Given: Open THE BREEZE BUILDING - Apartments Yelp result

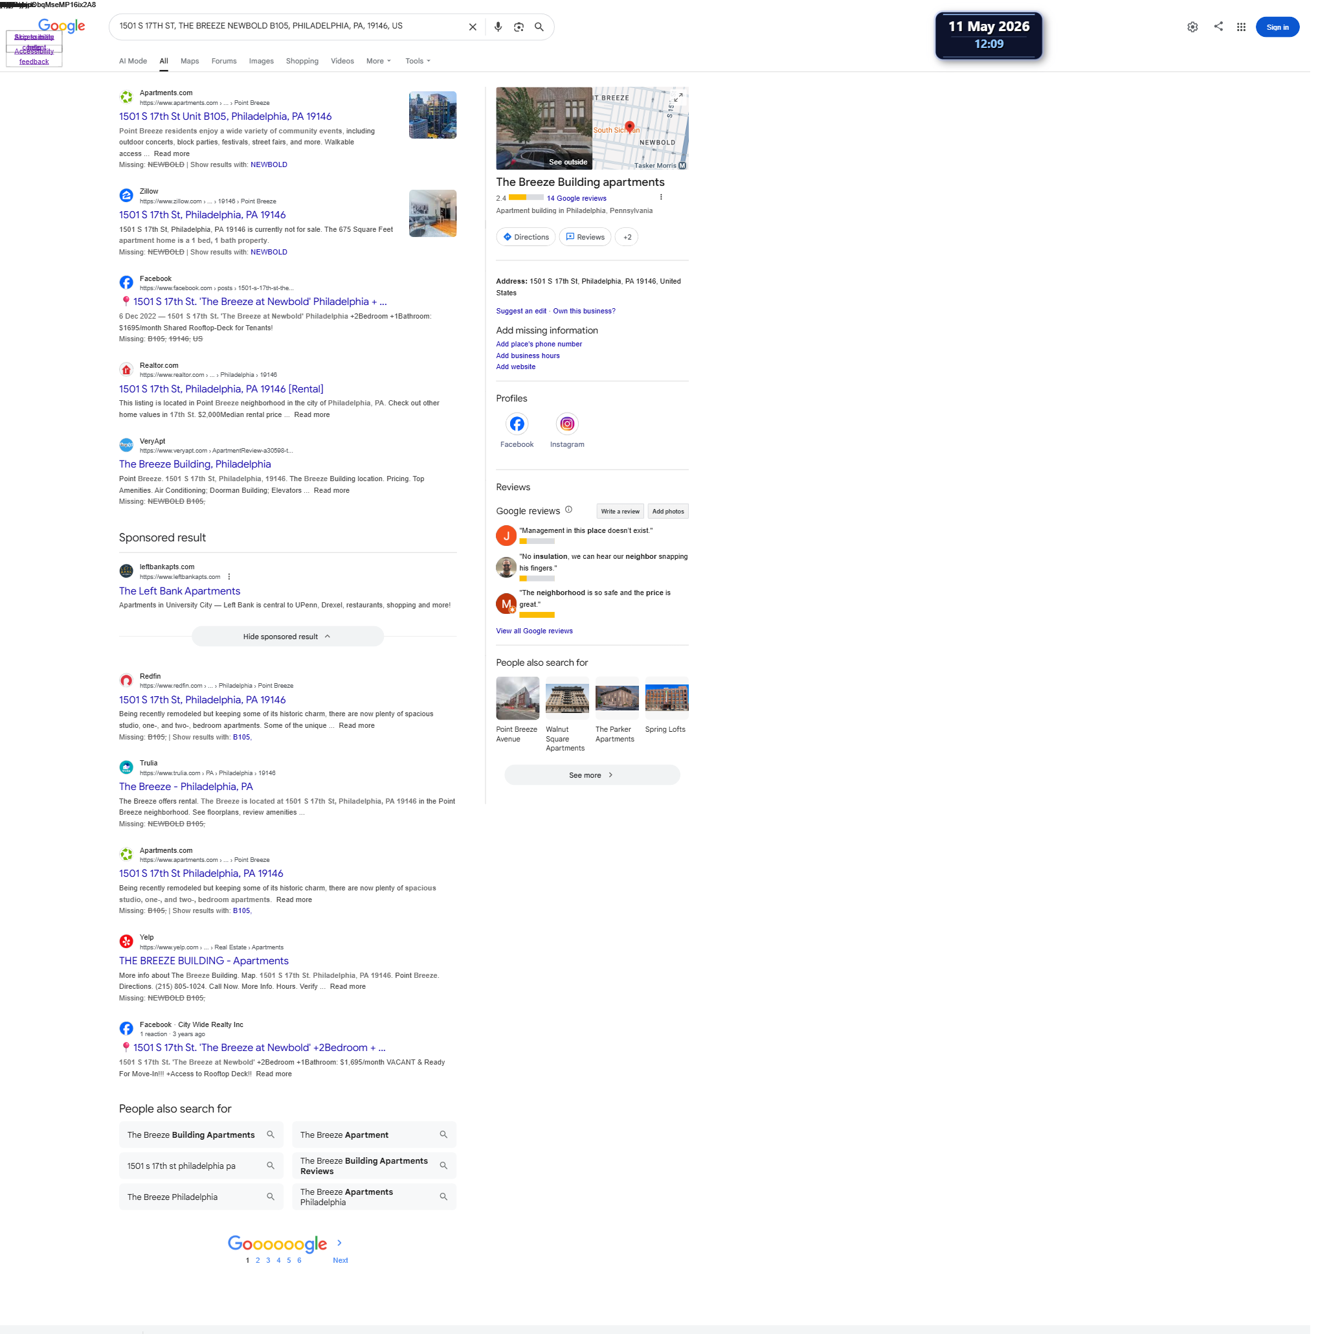Looking at the screenshot, I should click(204, 960).
